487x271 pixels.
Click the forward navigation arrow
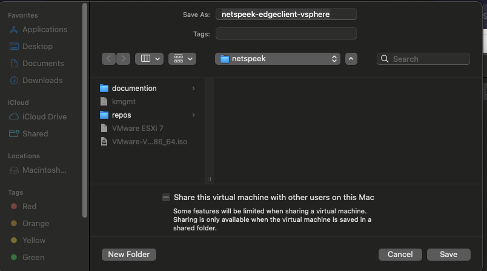[124, 59]
